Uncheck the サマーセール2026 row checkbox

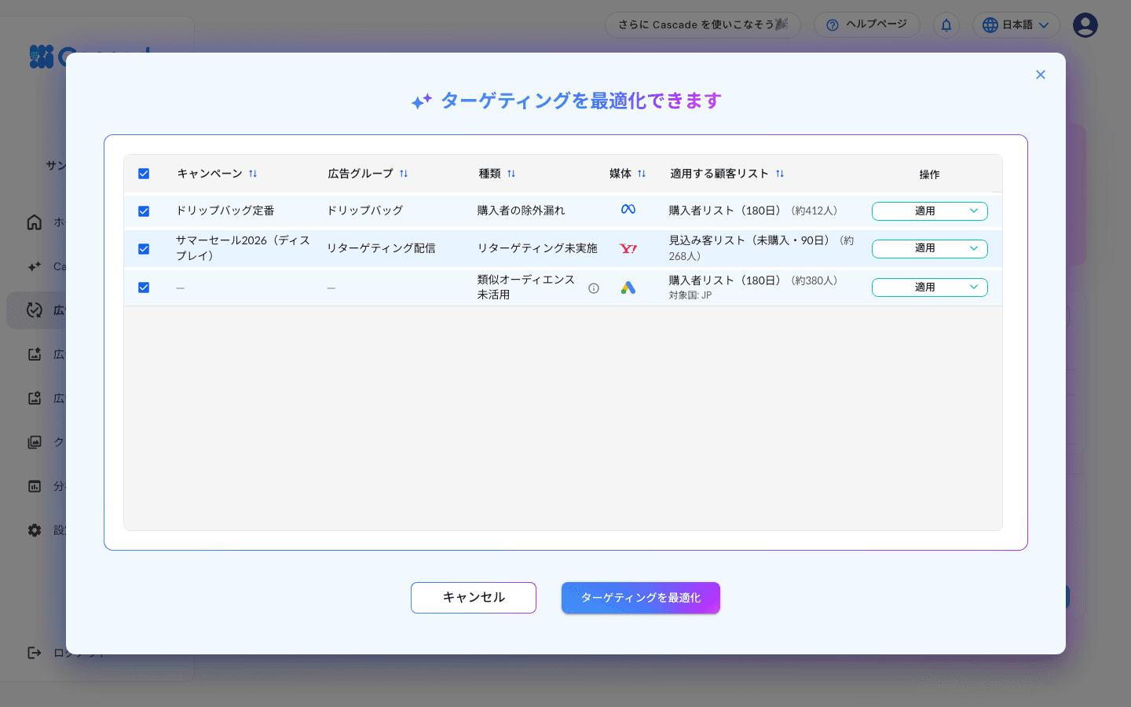tap(144, 249)
